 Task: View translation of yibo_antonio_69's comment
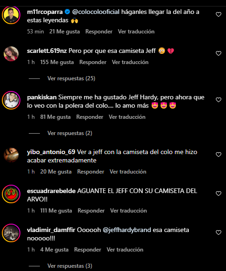pos(128,172)
